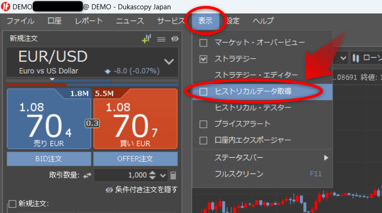Click the crossed-eye icon in 新規注文 header

(x=175, y=39)
